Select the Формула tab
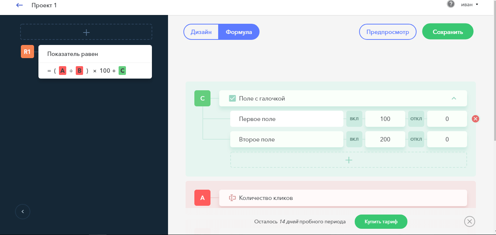 coord(239,32)
